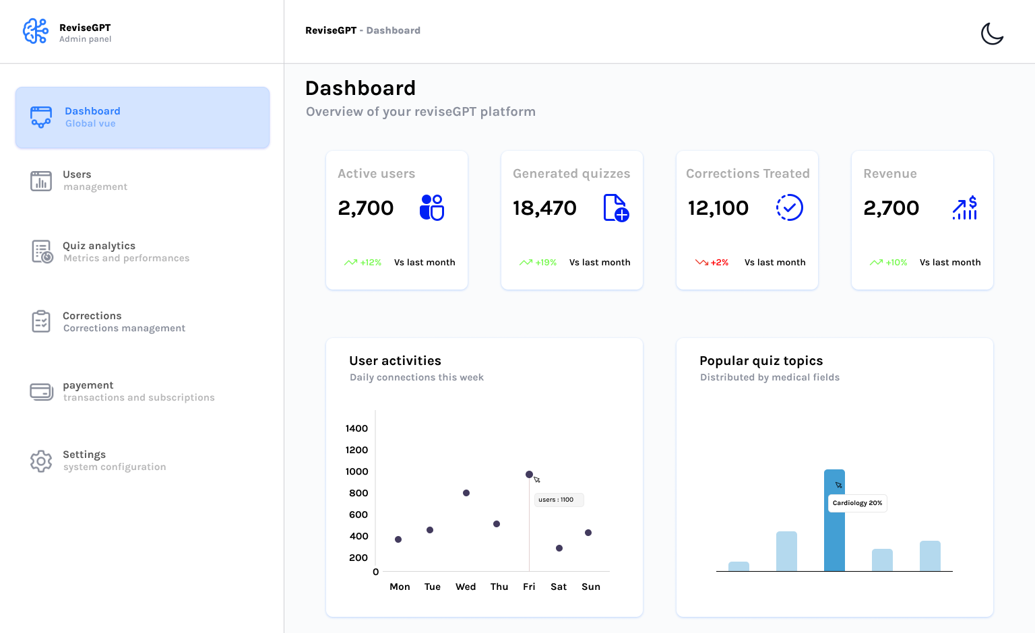Click the +19% upward trend arrow icon

point(526,263)
